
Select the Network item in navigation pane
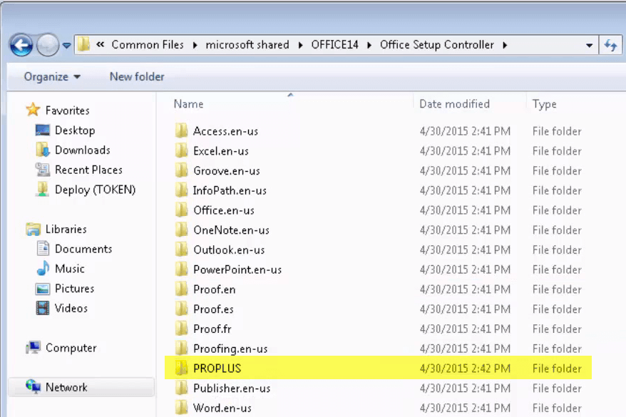click(81, 387)
